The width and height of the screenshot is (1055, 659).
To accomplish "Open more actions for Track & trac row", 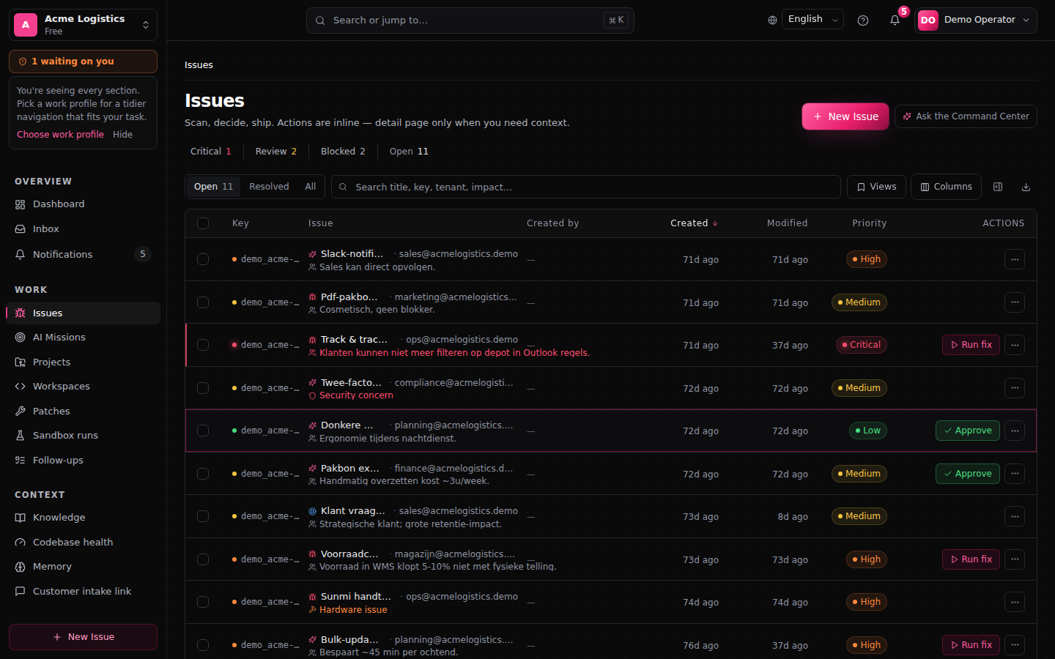I will tap(1015, 345).
